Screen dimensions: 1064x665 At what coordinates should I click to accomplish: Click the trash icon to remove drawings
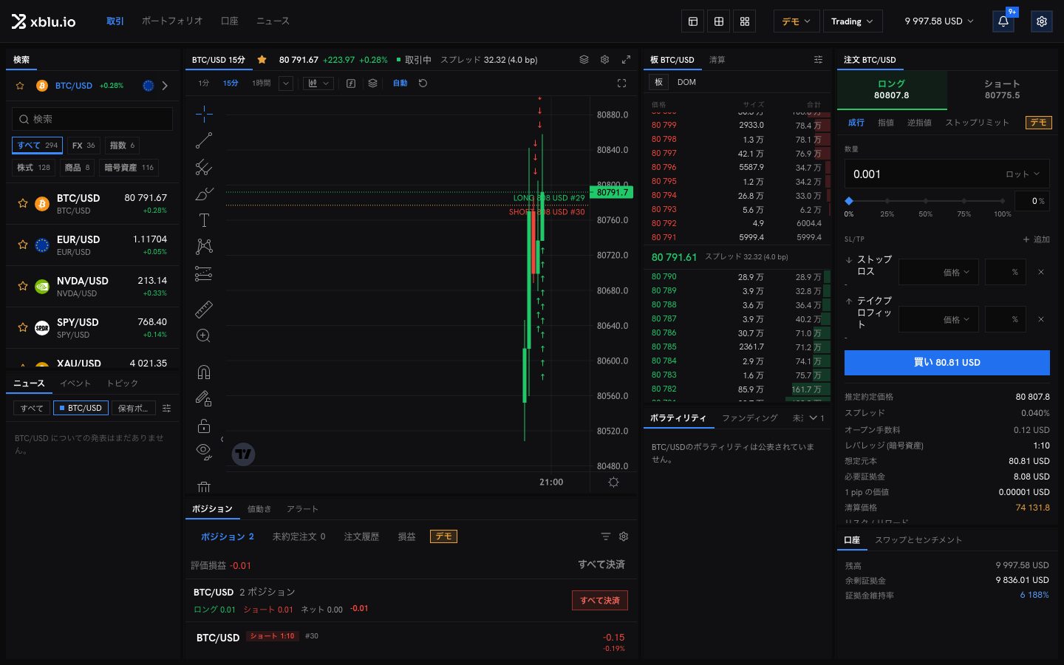[x=204, y=487]
